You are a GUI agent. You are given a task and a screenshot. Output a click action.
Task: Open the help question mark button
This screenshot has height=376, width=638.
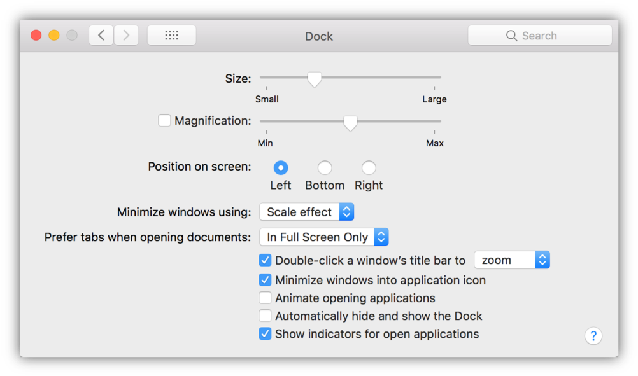tap(593, 336)
